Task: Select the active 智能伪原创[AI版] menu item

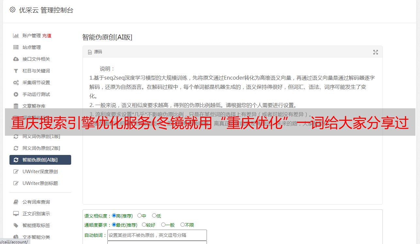Action: pyautogui.click(x=40, y=160)
